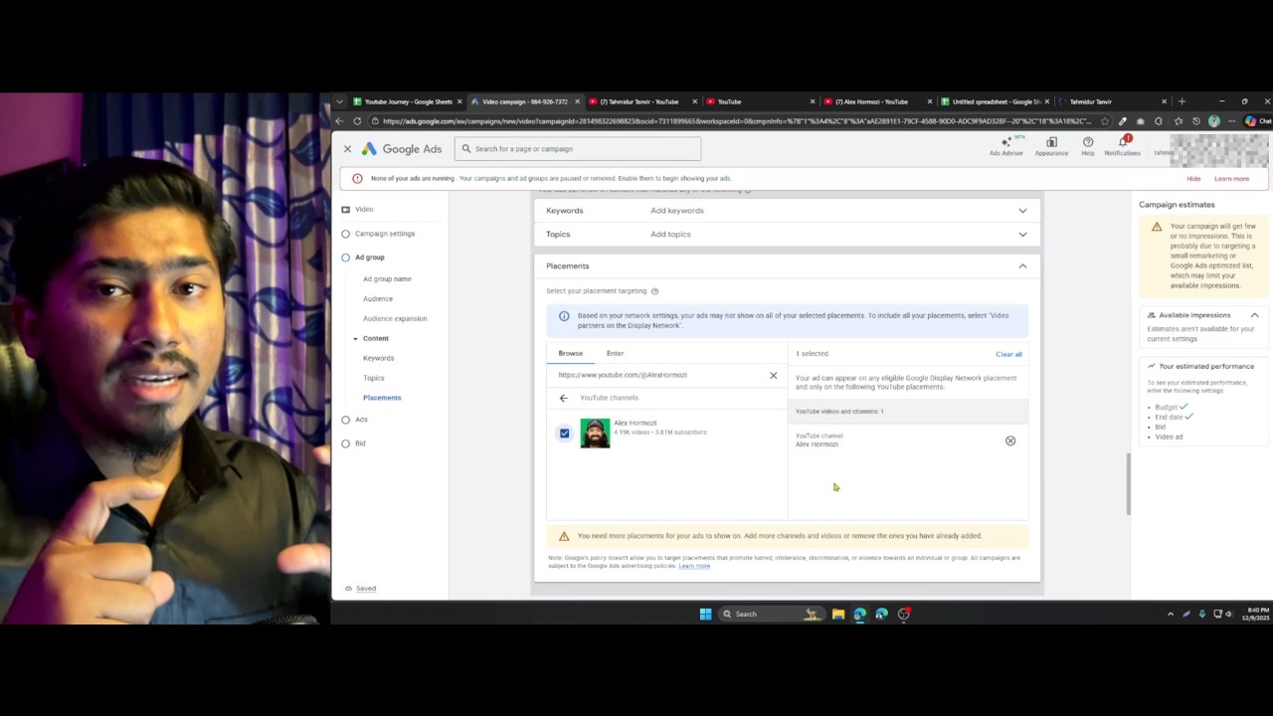Click the Windows taskbar Search box
Viewport: 1273px width, 716px height.
pos(772,614)
